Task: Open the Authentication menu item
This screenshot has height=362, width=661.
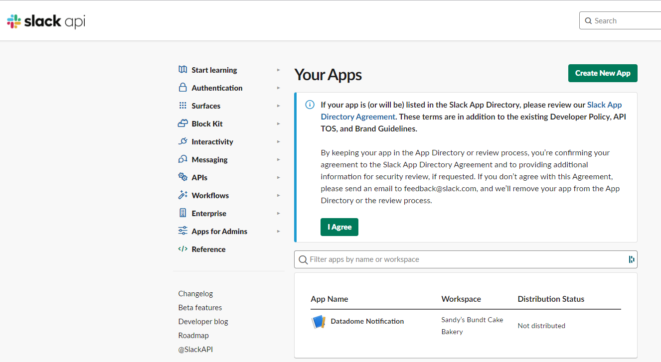Action: coord(217,88)
